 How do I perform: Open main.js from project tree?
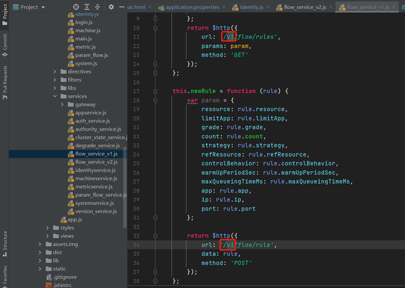click(x=80, y=39)
